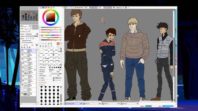Click navigator zoom reset button
Image resolution: width=198 pixels, height=111 pixels.
[37, 26]
